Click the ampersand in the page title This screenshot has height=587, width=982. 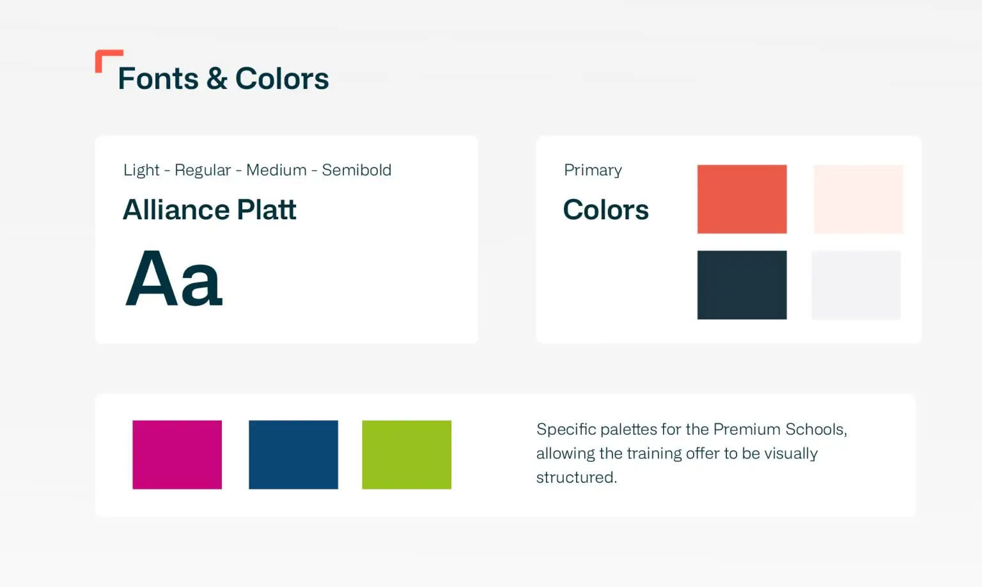pos(217,79)
